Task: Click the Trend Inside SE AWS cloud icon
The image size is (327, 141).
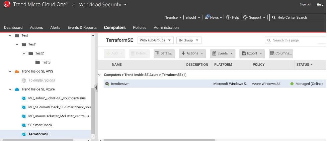Action: 17,72
